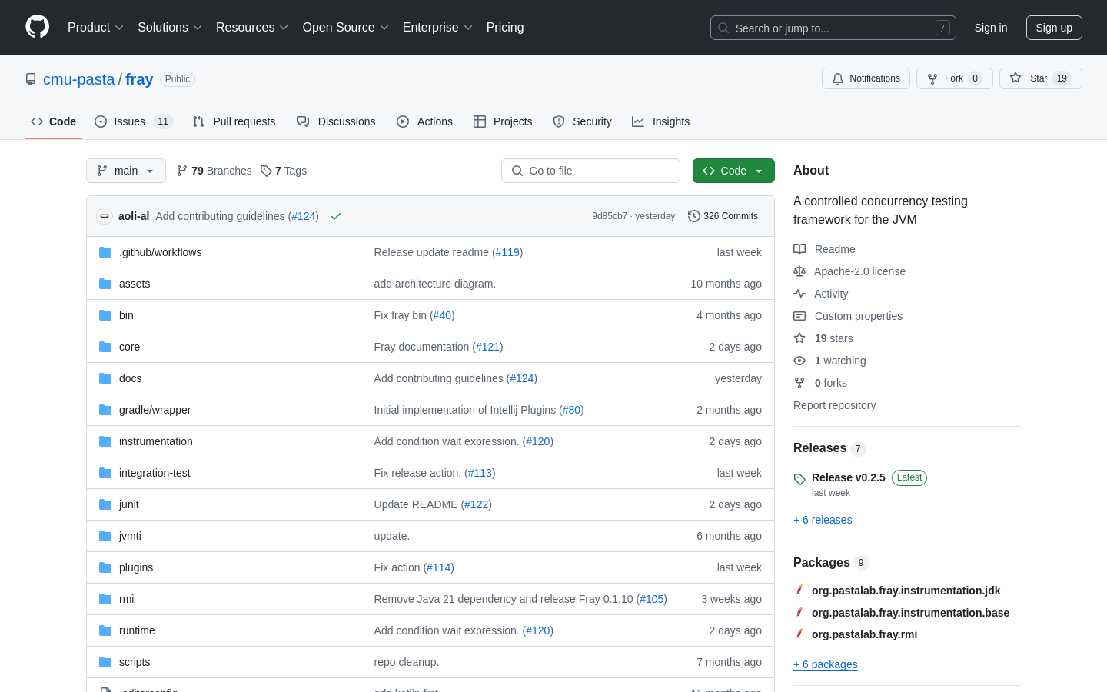
Task: Open the 326 Commits history
Action: [x=723, y=216]
